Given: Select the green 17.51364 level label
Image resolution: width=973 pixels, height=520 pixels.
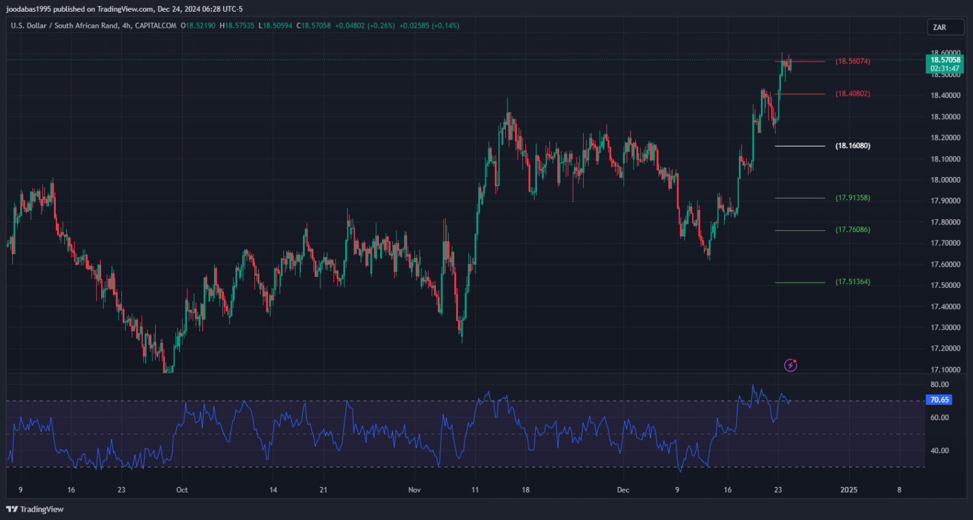Looking at the screenshot, I should pos(852,282).
